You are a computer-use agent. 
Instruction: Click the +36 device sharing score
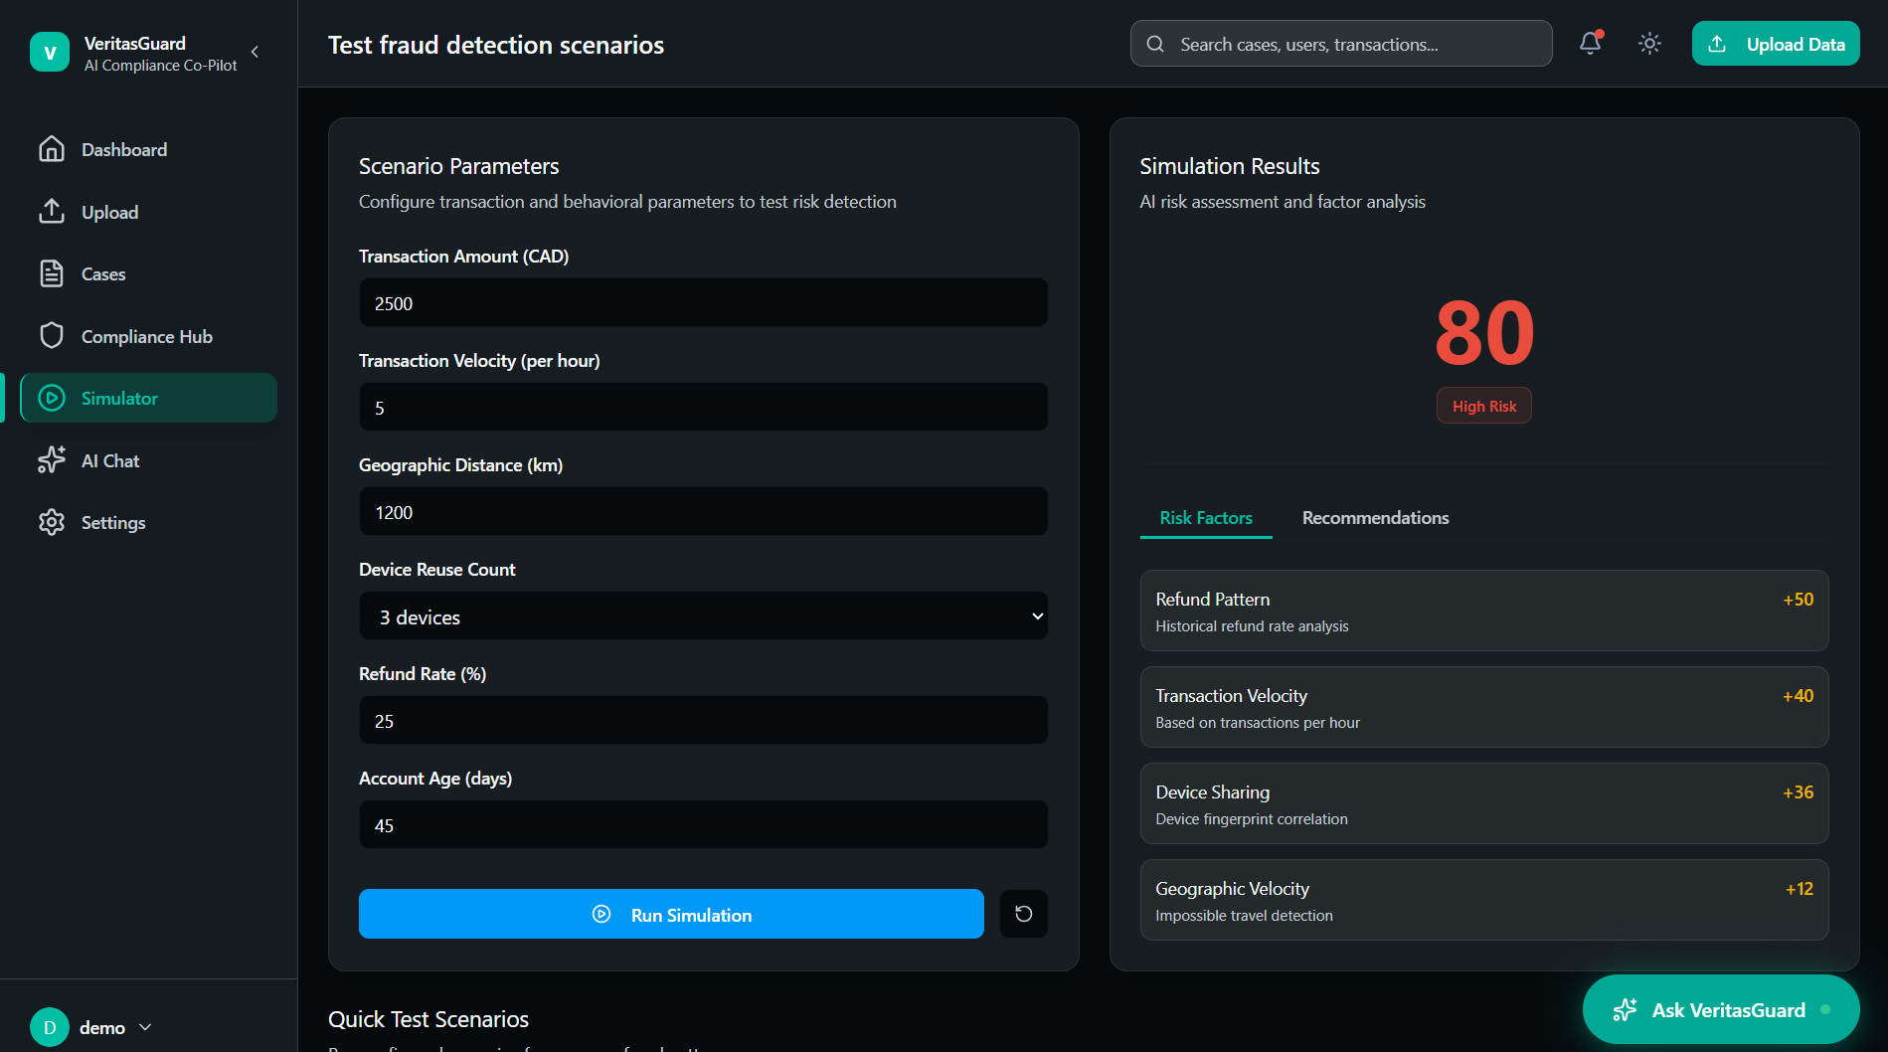tap(1798, 792)
